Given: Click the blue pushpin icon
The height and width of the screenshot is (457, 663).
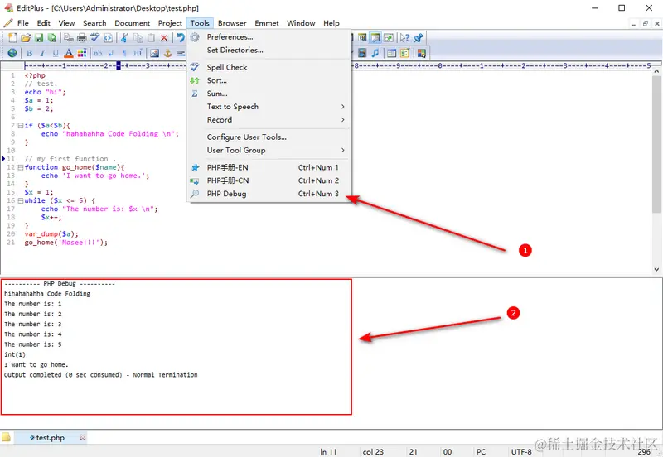Looking at the screenshot, I should coord(419,38).
